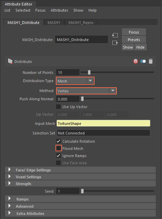162x219 pixels.
Task: Click the red MASH cube icon
Action: tap(135, 61)
